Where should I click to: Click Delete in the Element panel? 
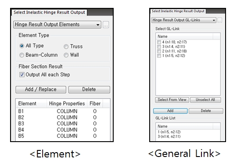89,89
